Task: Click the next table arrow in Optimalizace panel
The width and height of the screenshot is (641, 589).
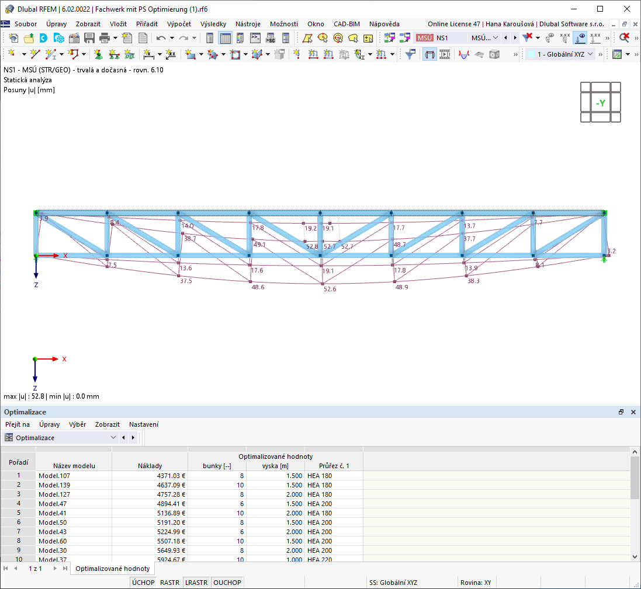Action: (133, 437)
